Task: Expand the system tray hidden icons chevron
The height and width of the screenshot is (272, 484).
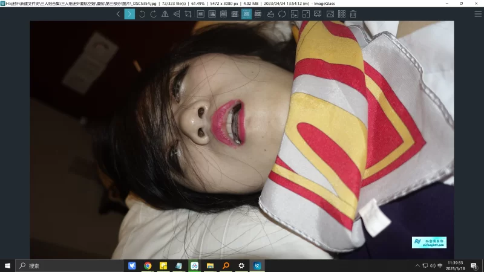Action: pyautogui.click(x=417, y=265)
